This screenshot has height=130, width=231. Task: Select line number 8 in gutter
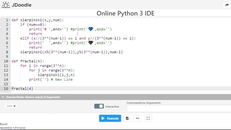pos(7,52)
